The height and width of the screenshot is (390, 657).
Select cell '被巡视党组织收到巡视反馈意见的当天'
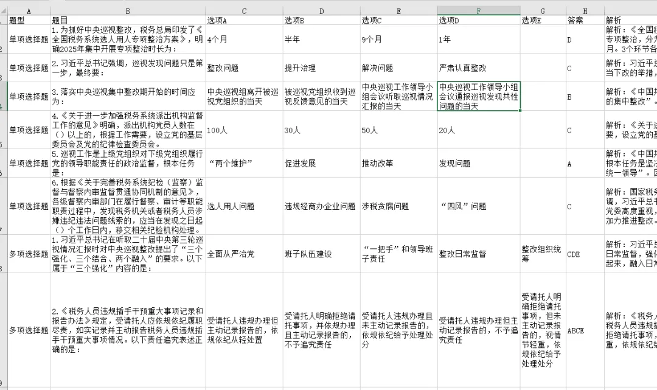click(321, 96)
